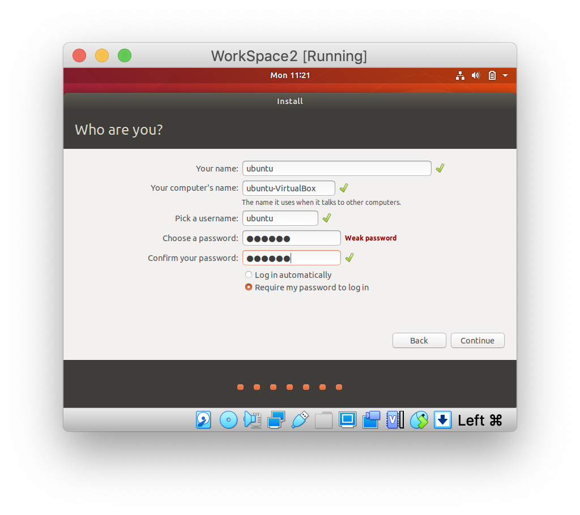The image size is (580, 515).
Task: Click the green mouse integration icon
Action: point(419,419)
